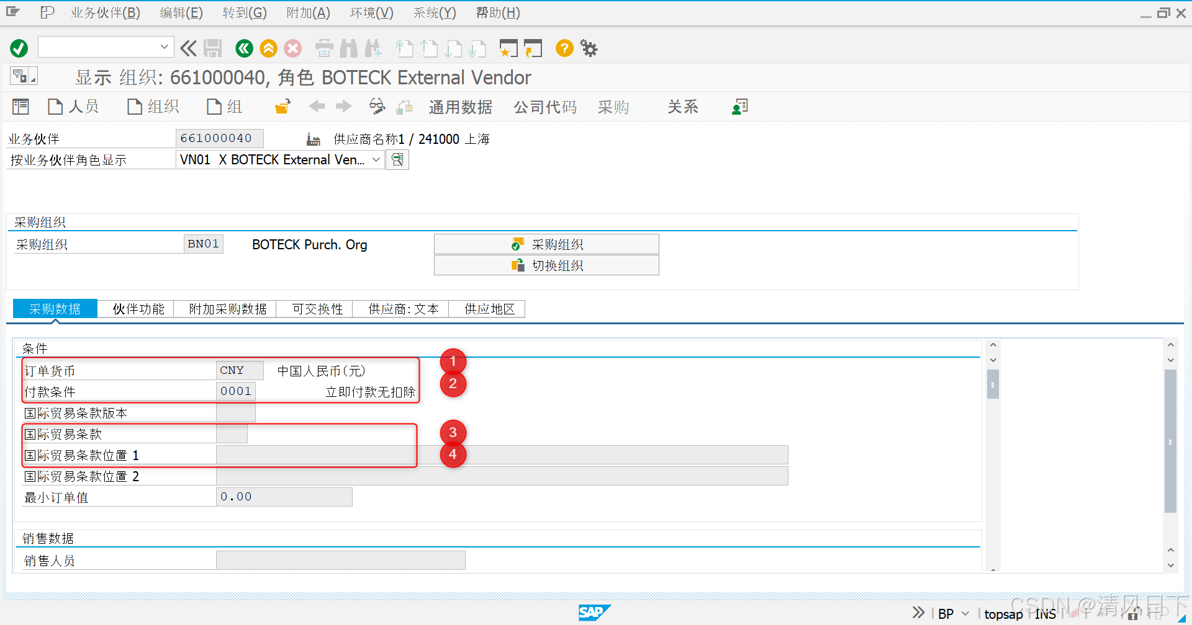The width and height of the screenshot is (1192, 625).
Task: Open the Customize Local Layout gear icon
Action: [x=589, y=48]
